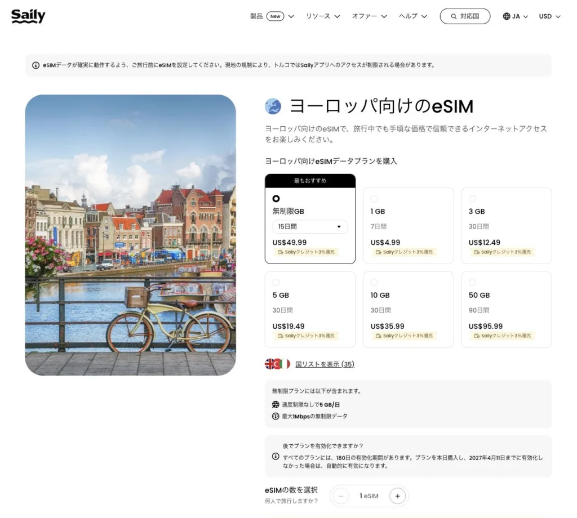Click the US$95.99 price text
Screen dimensions: 577x518
485,327
